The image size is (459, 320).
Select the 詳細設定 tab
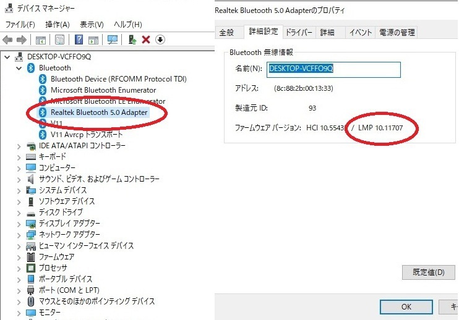coord(263,32)
